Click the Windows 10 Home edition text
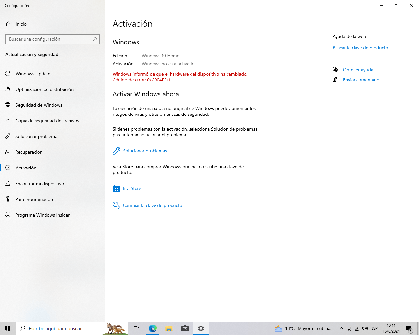 (160, 56)
